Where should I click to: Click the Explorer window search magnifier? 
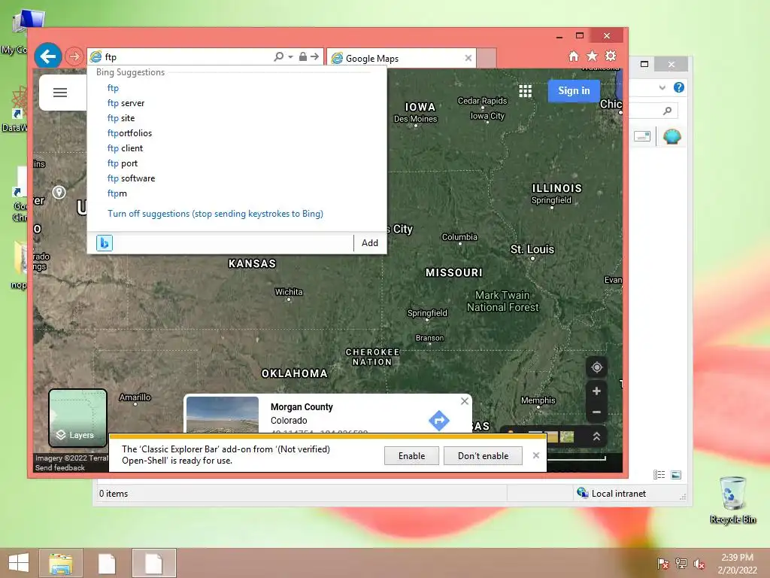click(x=667, y=111)
